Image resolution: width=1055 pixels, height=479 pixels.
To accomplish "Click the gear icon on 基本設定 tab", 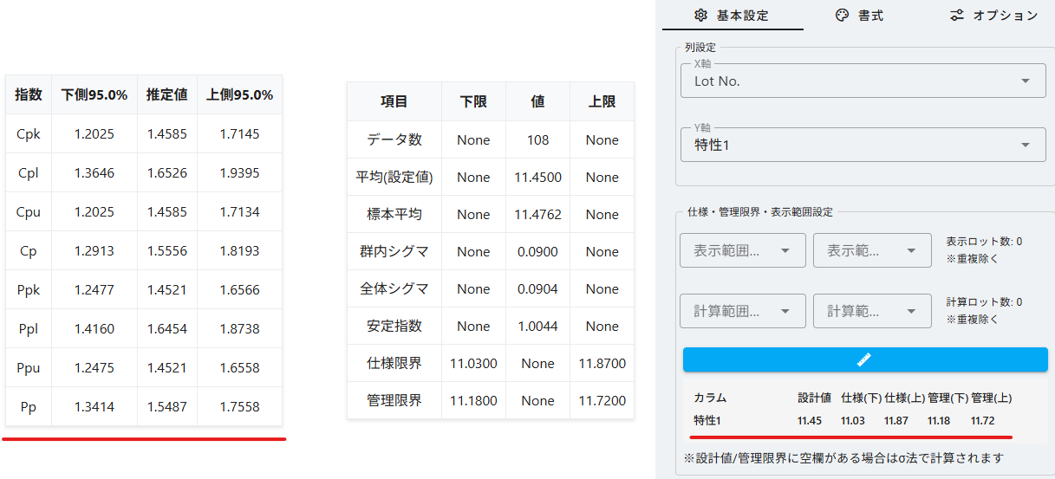I will 701,15.
